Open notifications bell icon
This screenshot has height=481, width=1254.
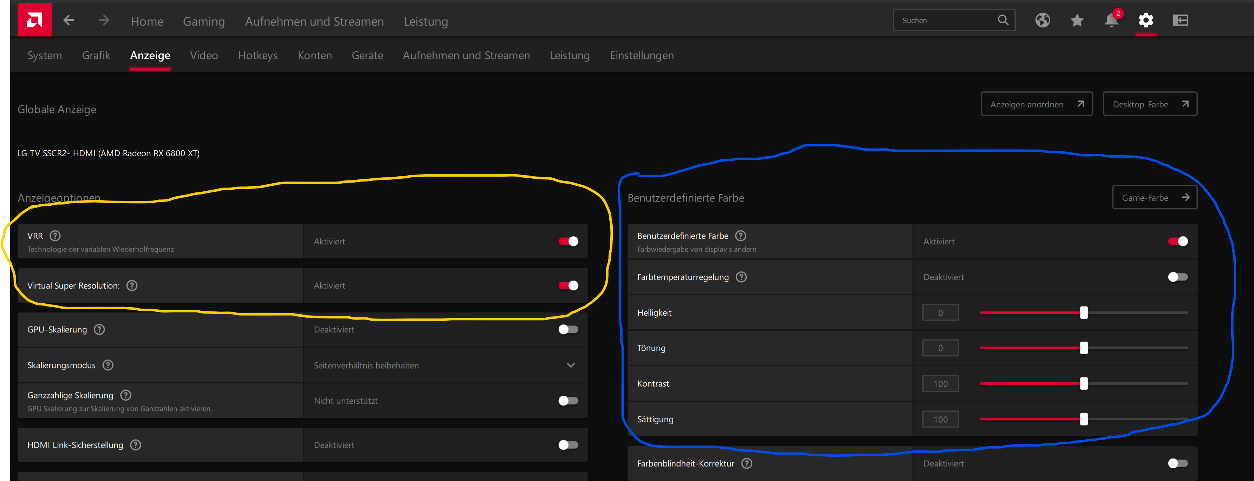pos(1111,20)
